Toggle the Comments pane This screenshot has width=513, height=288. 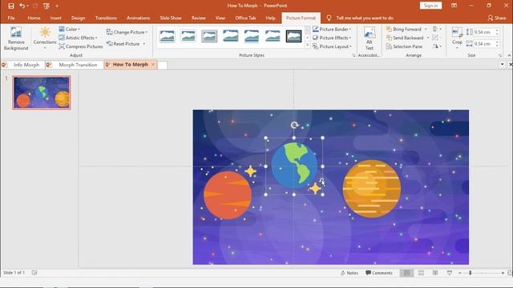tap(379, 273)
